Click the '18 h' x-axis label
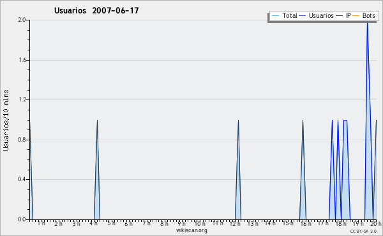 [341, 223]
